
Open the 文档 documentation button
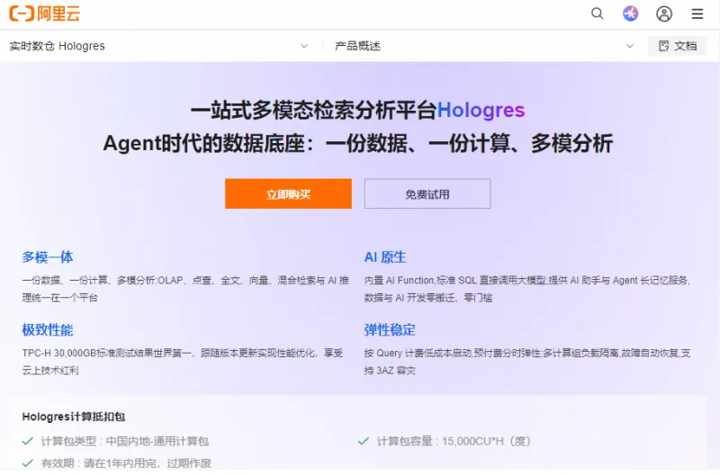678,46
